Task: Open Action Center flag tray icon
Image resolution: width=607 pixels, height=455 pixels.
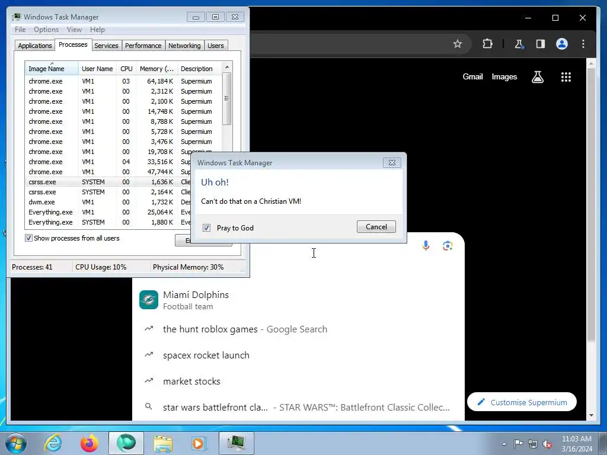Action: click(518, 444)
